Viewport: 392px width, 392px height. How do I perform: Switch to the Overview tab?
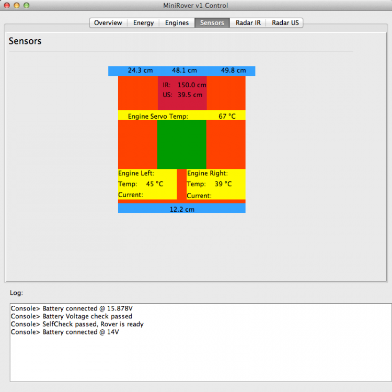108,23
